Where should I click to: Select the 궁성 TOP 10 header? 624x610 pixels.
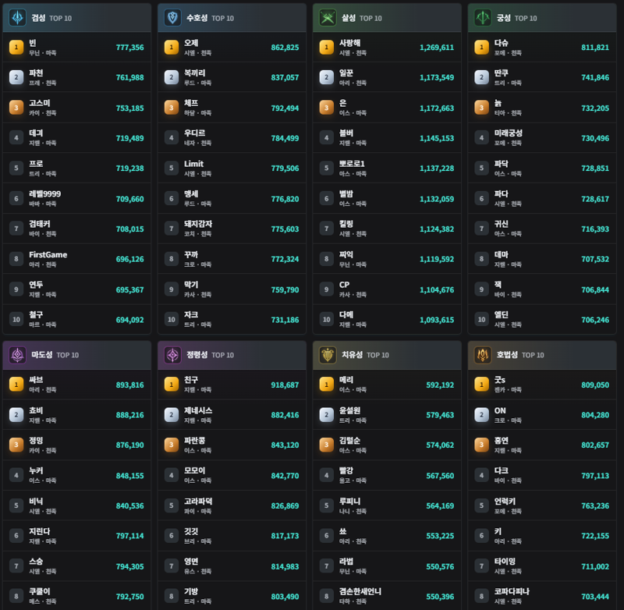pos(542,18)
